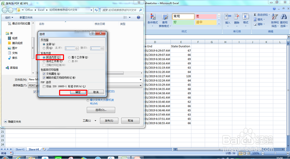
Task: Click the insert worksheet tab icon
Action: (44, 149)
